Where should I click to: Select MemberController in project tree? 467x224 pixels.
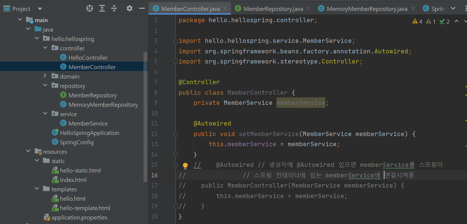(x=92, y=67)
